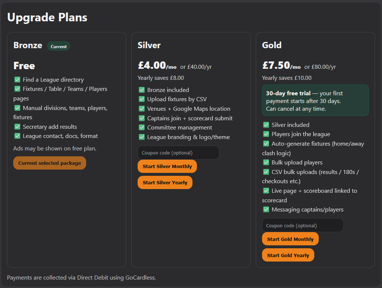Click checkmark beside Secretary add results
382x288 pixels.
(17, 127)
